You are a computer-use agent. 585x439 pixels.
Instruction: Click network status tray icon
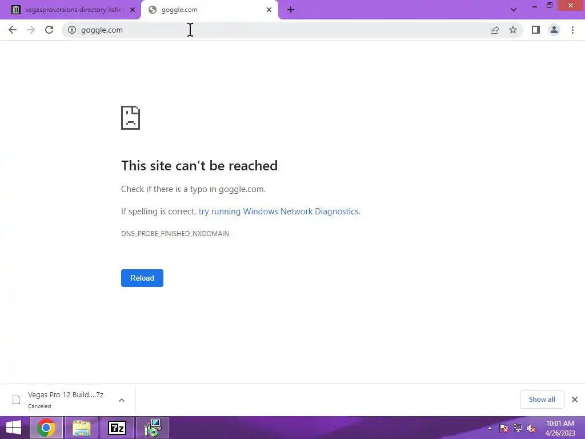518,428
